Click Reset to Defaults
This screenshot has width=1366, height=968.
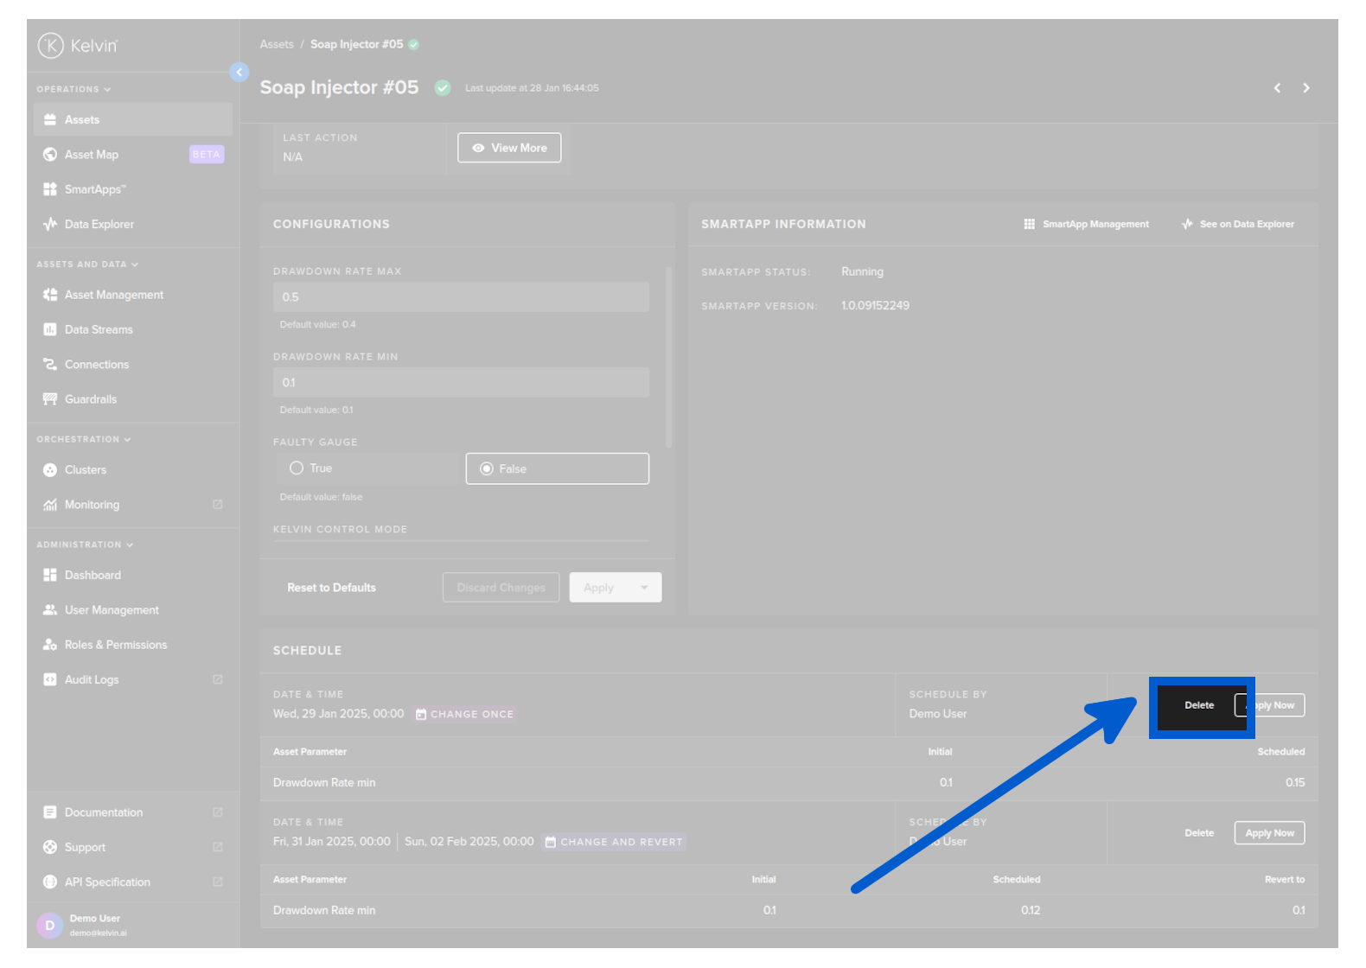331,588
